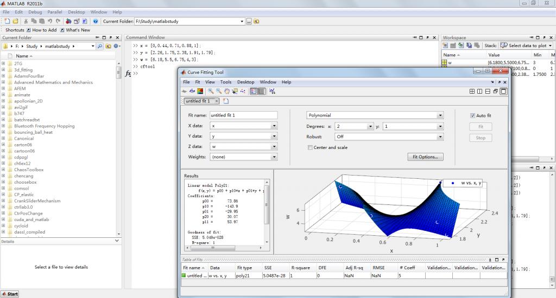Disable the Auto fit checkbox
The height and width of the screenshot is (298, 556).
(472, 115)
